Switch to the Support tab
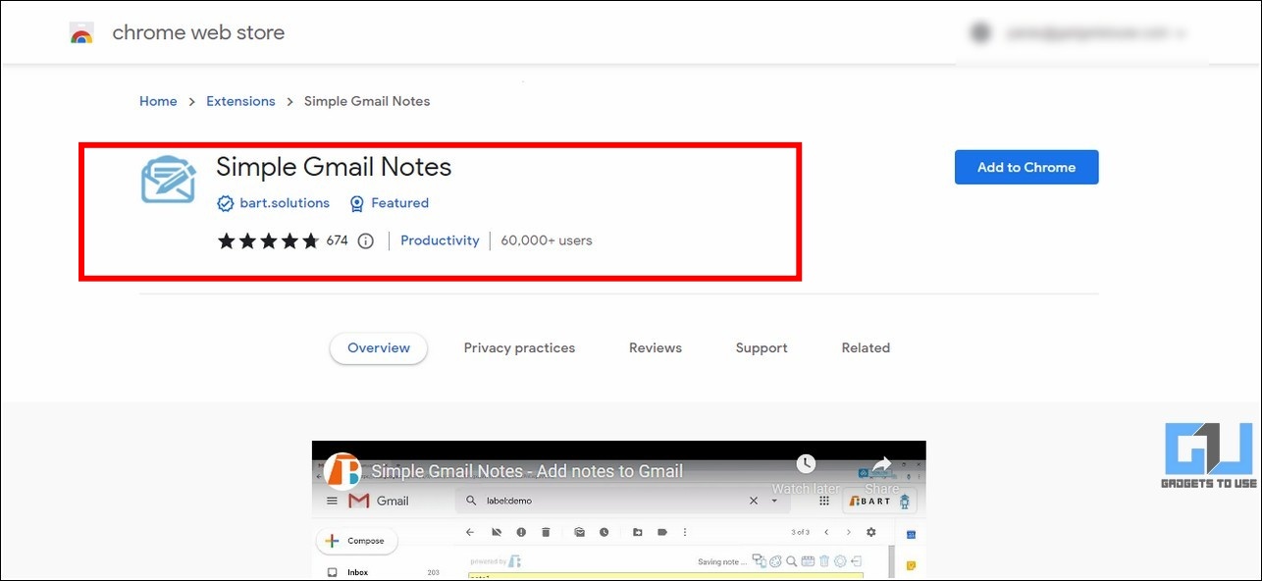The image size is (1262, 581). 762,348
